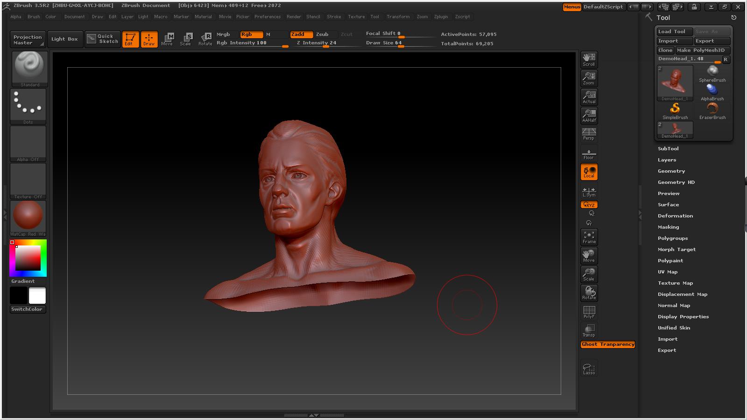Open the Stroke menu
This screenshot has width=747, height=420.
point(334,17)
